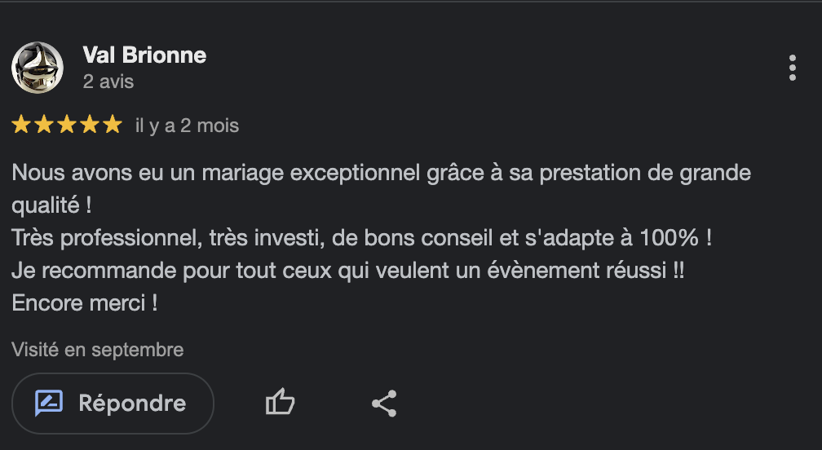Click the "il y a 2 mois" timestamp

187,126
